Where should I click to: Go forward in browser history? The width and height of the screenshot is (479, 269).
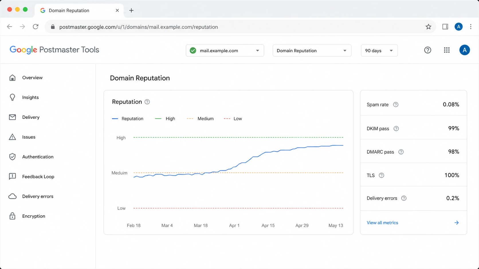click(22, 27)
